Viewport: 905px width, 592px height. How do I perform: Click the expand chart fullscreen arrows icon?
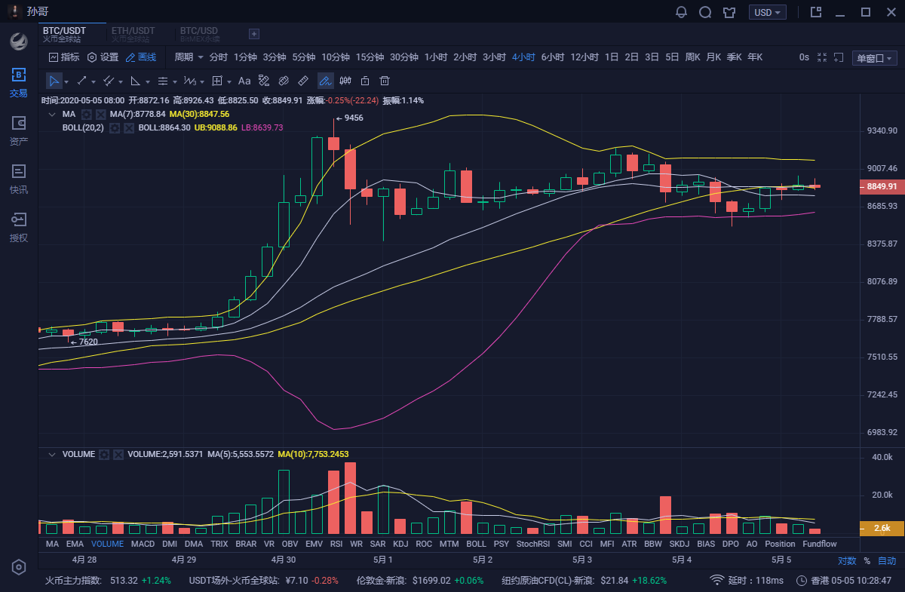[x=822, y=57]
